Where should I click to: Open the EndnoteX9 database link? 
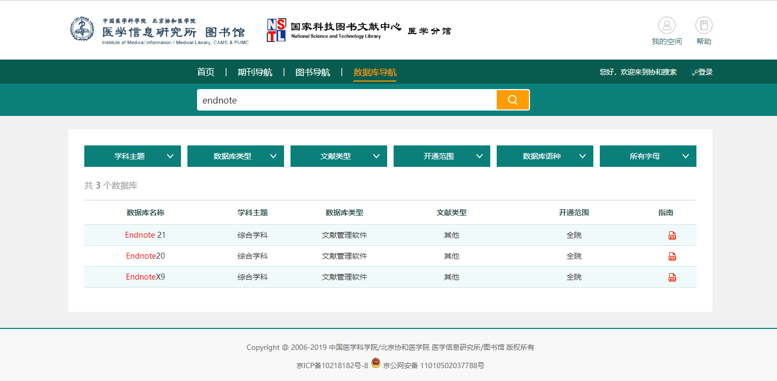point(146,277)
